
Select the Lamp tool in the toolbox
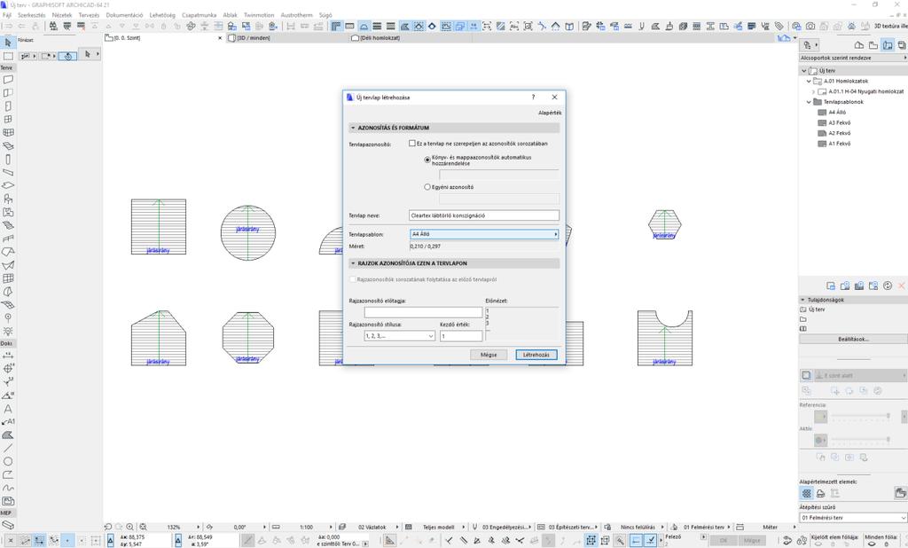[8, 332]
